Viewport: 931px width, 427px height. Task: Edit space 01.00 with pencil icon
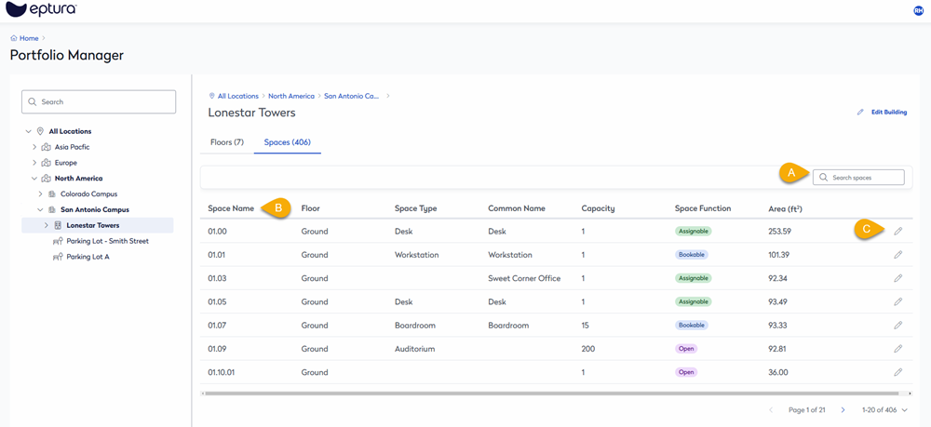point(897,231)
